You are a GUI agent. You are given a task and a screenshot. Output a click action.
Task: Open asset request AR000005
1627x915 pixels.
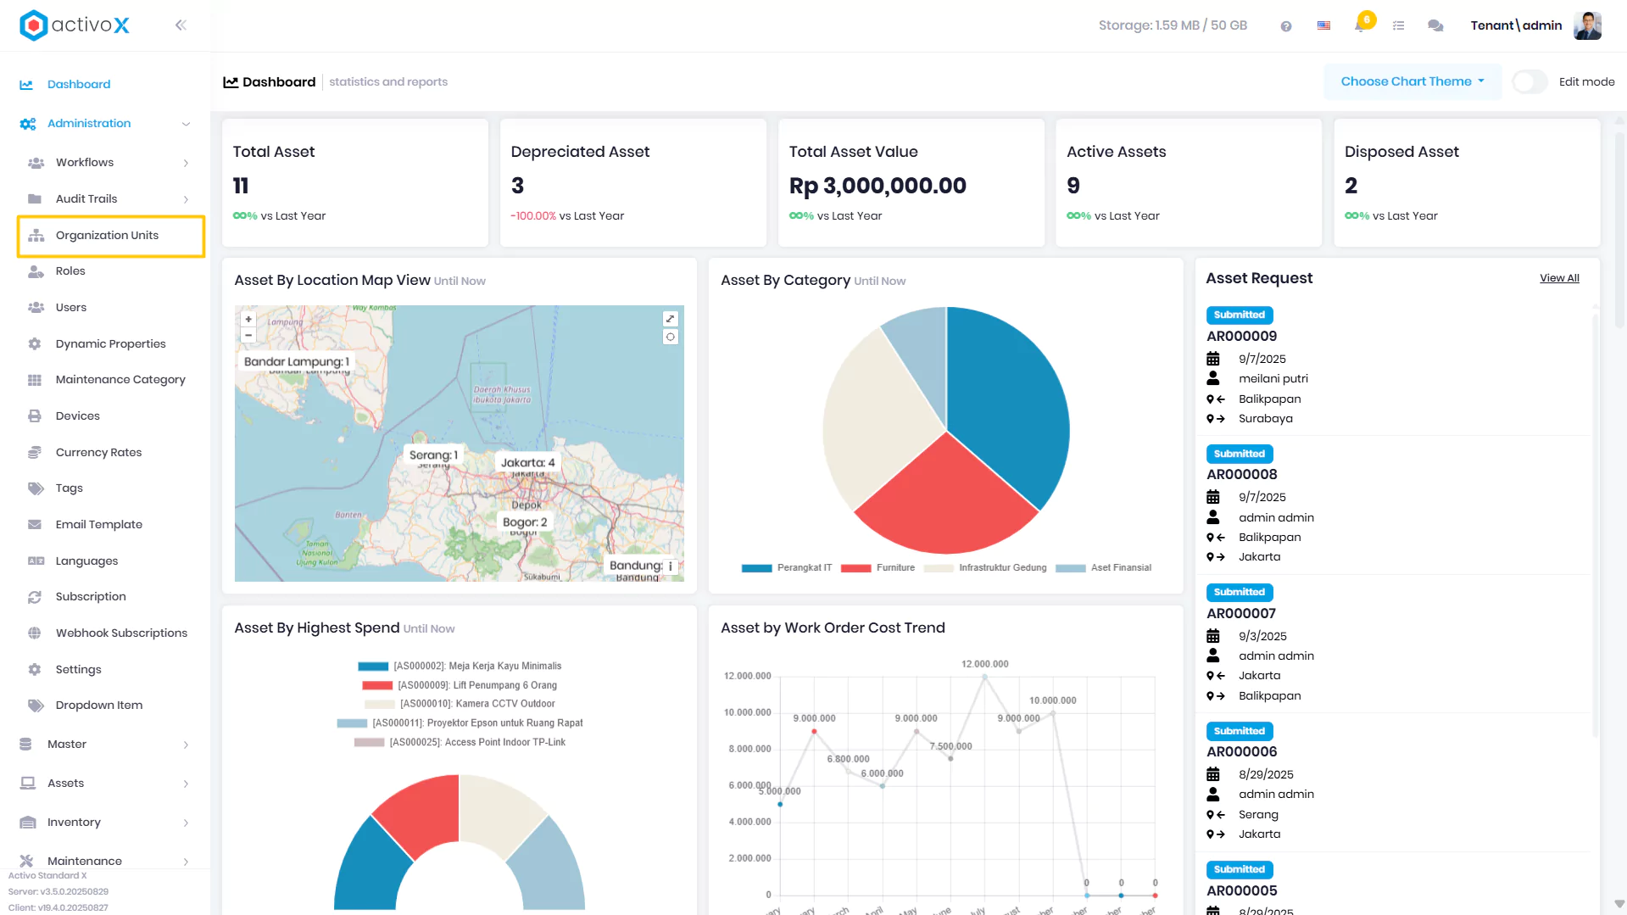[1241, 891]
